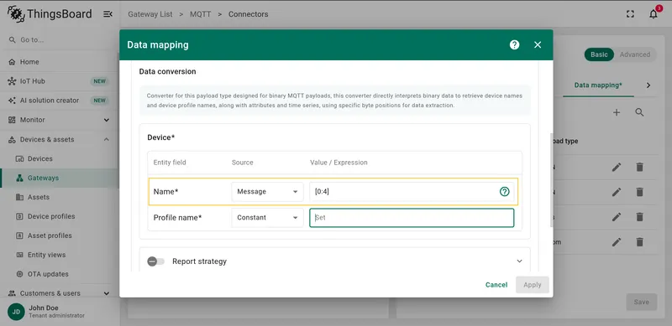The height and width of the screenshot is (326, 672).
Task: Open Profile name source Constant dropdown
Action: [267, 217]
